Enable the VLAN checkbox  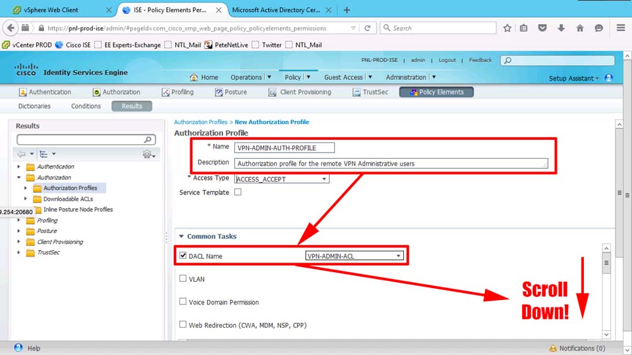tap(183, 278)
